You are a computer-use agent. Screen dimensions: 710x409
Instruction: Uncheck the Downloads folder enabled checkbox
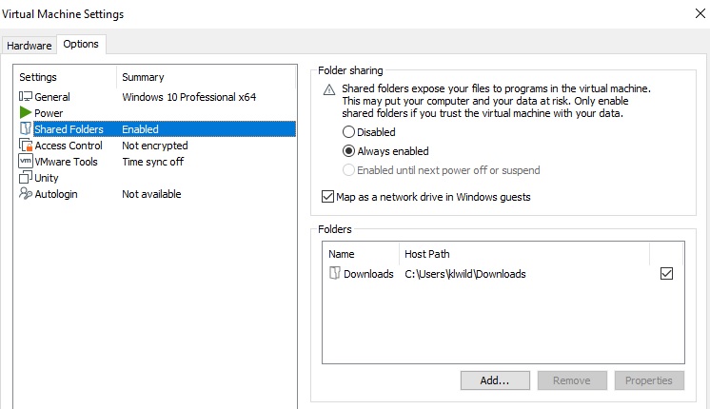[x=666, y=274]
